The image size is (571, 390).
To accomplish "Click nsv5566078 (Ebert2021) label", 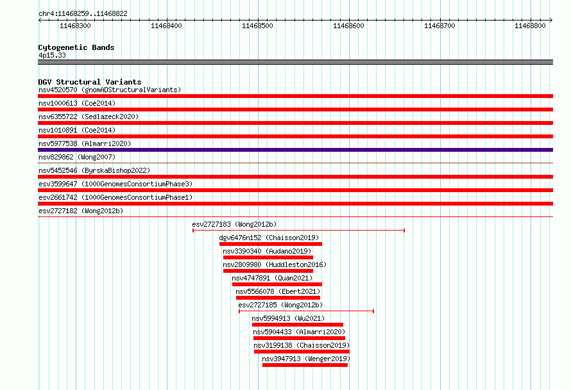I will (x=278, y=291).
